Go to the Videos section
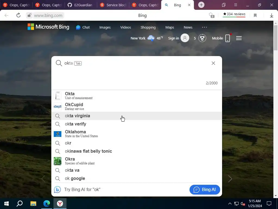This screenshot has height=209, width=278. point(125,27)
